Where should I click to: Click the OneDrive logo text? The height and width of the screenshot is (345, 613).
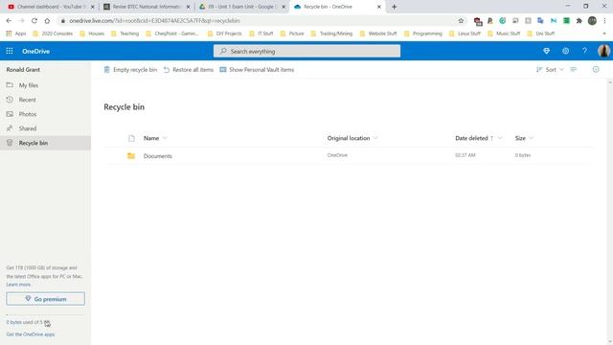point(36,51)
